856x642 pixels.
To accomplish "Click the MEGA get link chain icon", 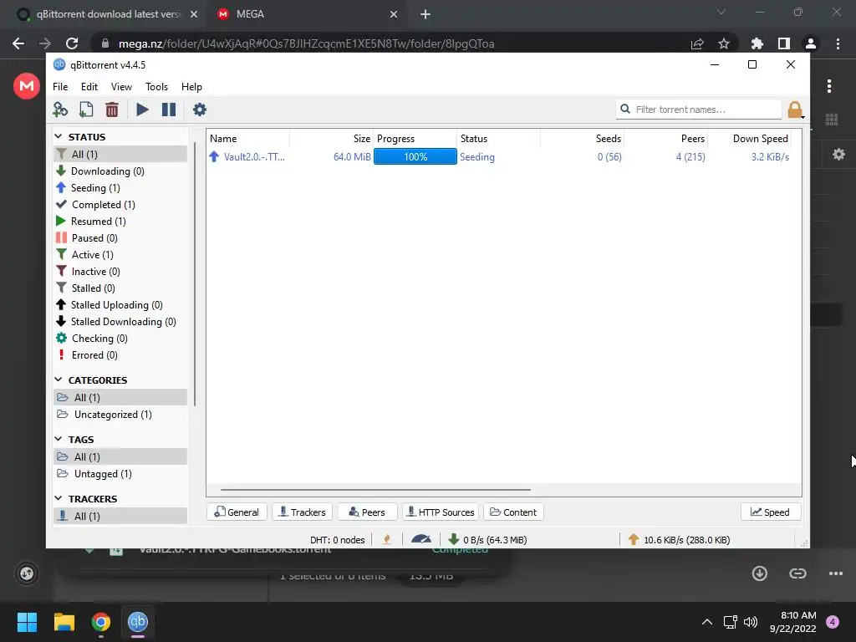I will click(x=797, y=573).
